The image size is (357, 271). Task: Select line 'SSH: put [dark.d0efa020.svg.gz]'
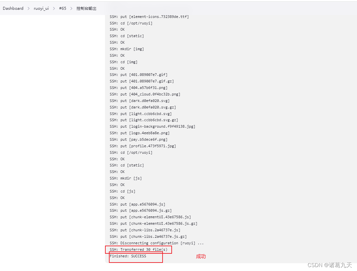(143, 107)
